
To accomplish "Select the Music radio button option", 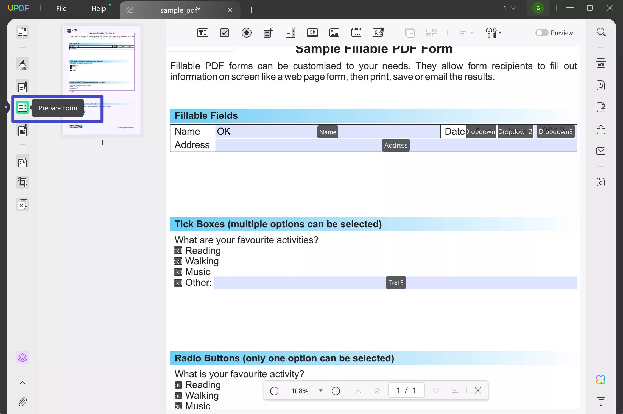I will [178, 406].
